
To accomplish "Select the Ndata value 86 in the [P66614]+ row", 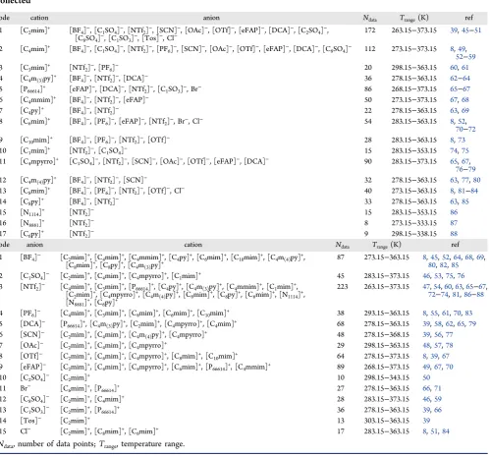I will 368,89.
